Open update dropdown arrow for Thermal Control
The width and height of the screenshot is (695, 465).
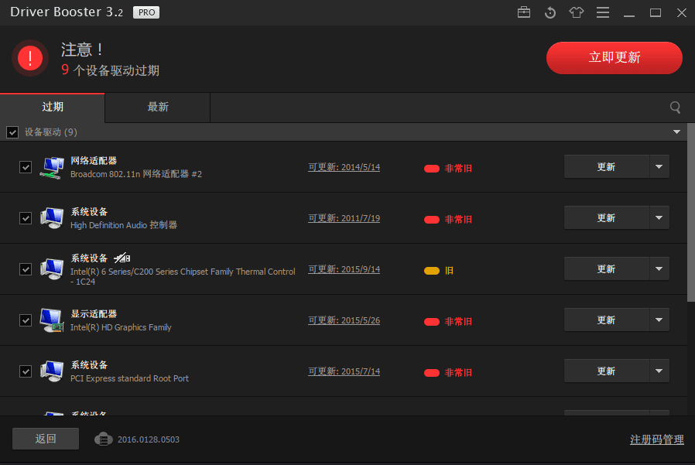pyautogui.click(x=659, y=268)
